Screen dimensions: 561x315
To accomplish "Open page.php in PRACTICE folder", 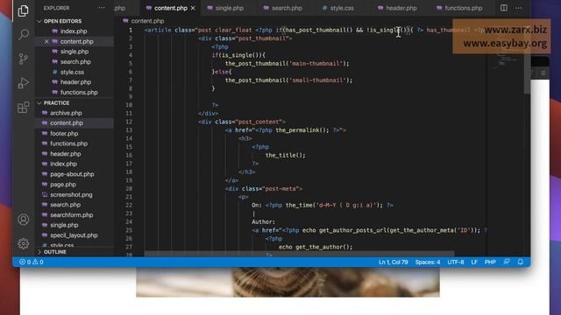I will point(62,185).
